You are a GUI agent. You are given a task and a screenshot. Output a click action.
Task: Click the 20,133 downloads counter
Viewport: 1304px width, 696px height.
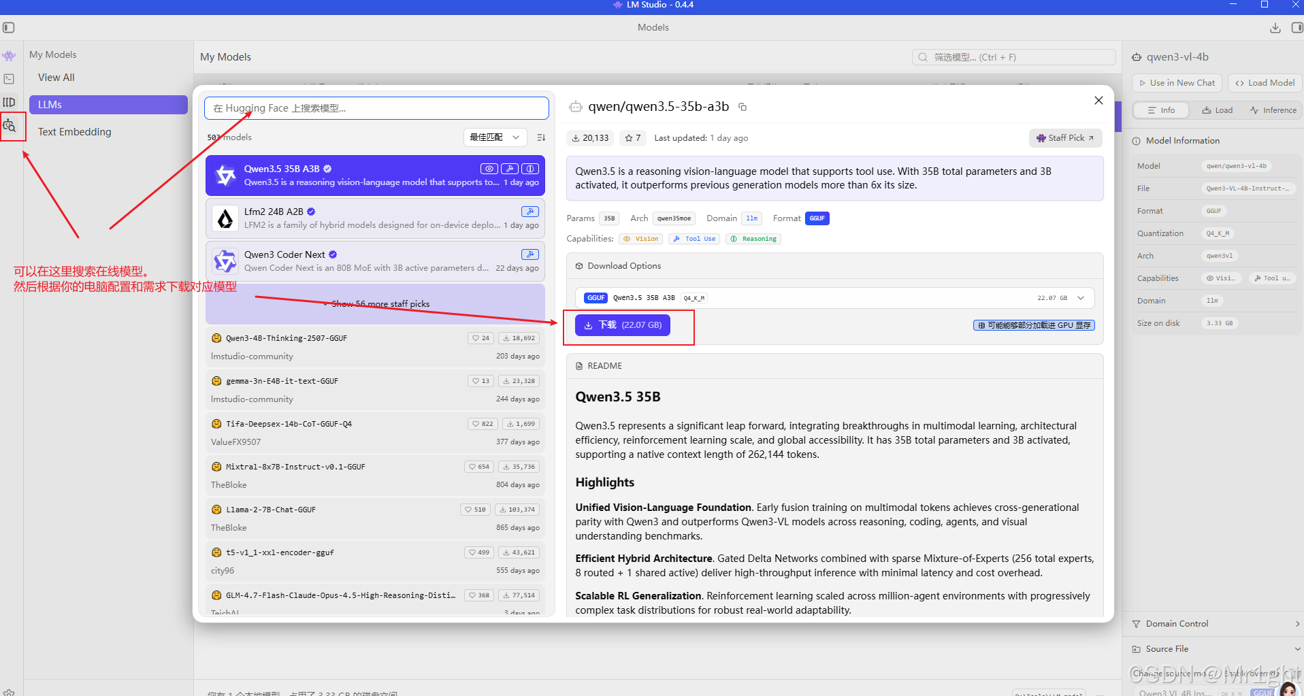tap(590, 138)
